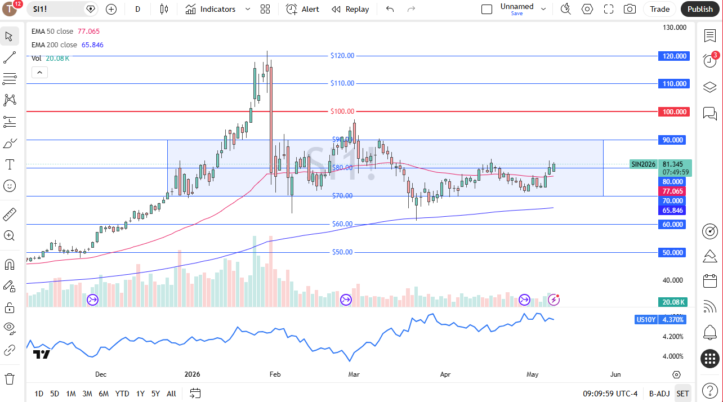The height and width of the screenshot is (402, 723).
Task: Select the 1M time range
Action: 71,394
